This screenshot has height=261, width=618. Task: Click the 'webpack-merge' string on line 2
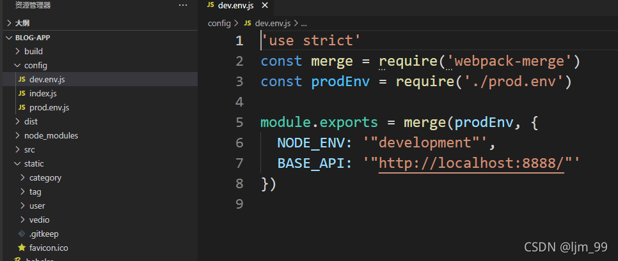509,61
